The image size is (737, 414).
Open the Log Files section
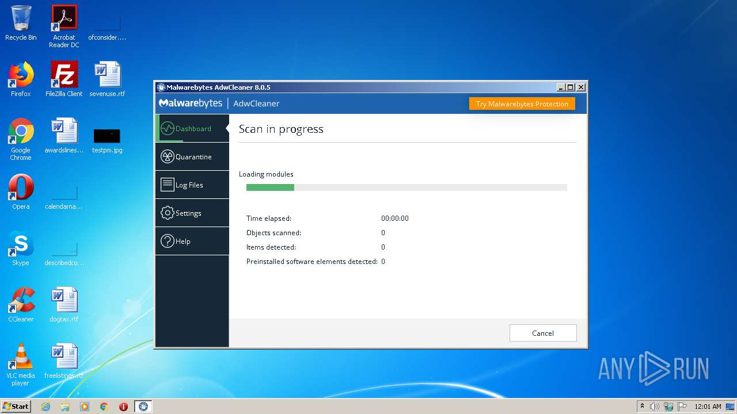[x=192, y=185]
